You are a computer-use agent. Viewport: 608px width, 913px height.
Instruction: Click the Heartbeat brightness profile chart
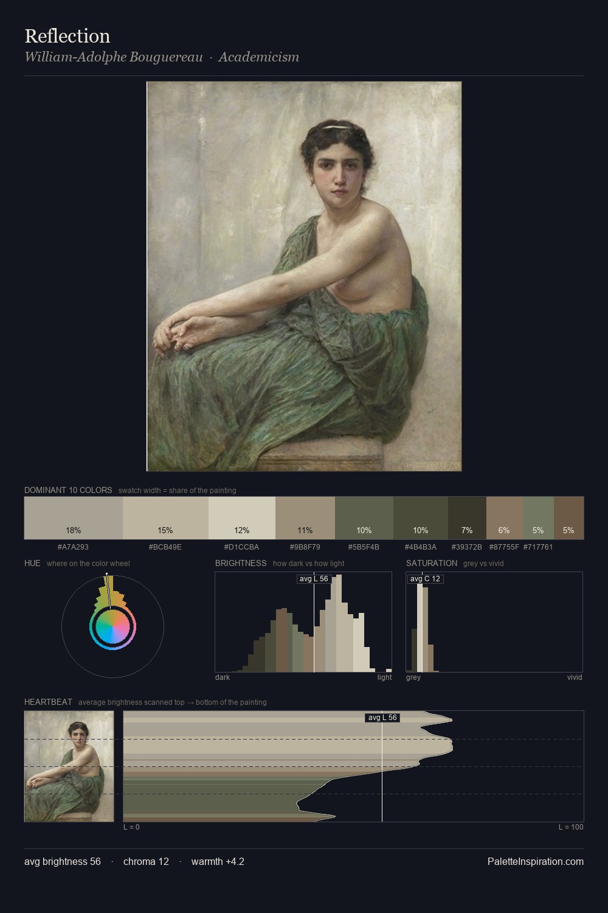tap(353, 766)
